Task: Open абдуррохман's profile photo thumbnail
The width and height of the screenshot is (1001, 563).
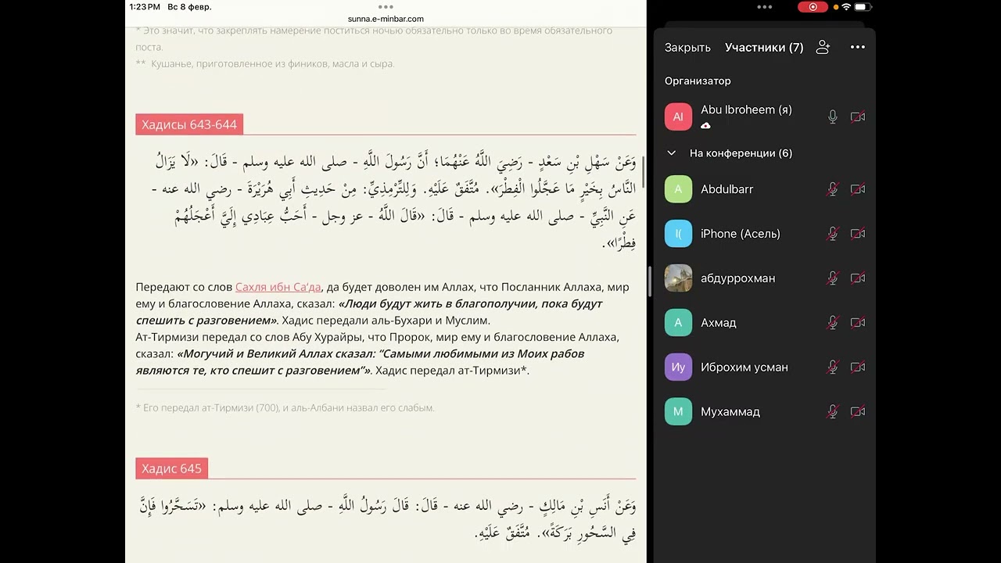Action: click(x=678, y=278)
